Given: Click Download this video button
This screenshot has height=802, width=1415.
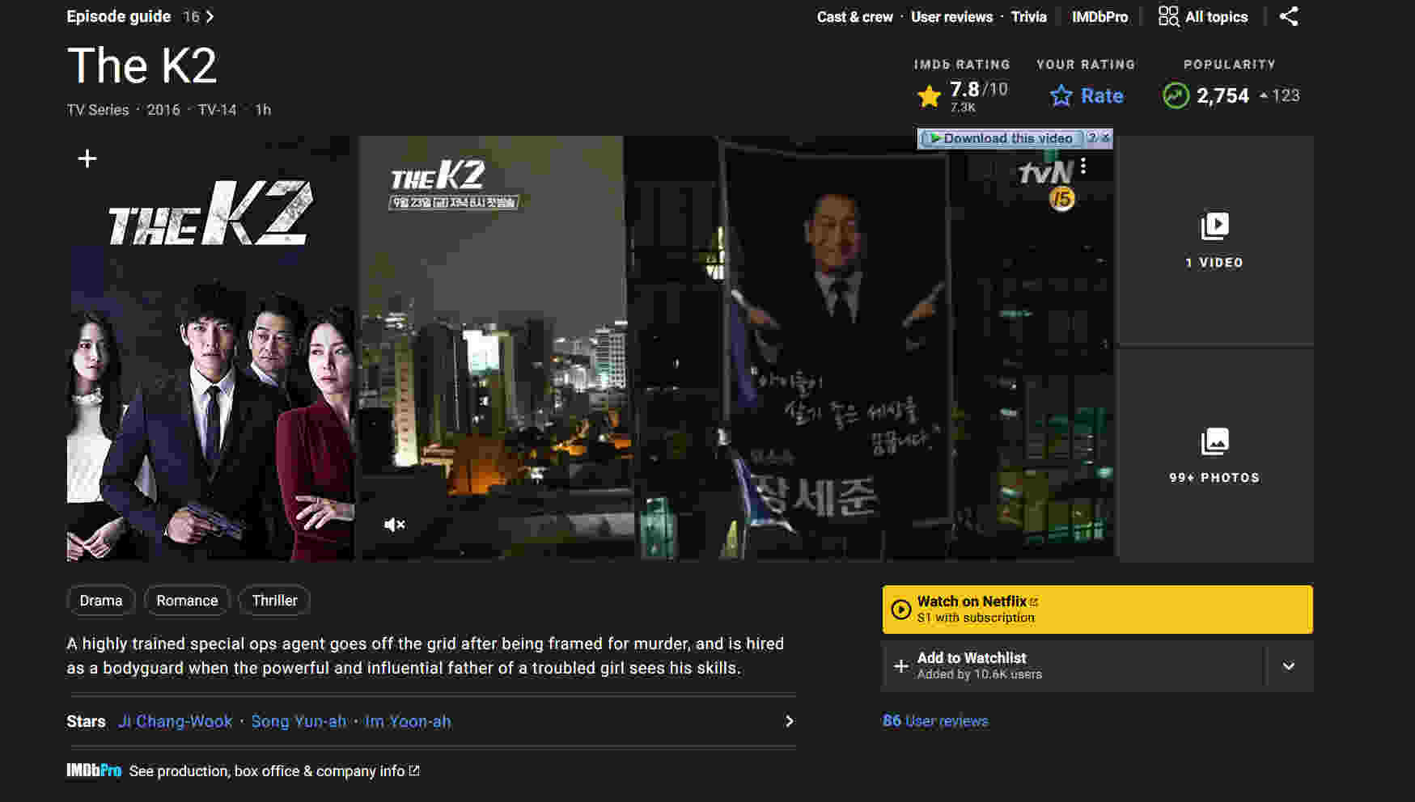Looking at the screenshot, I should click(x=1002, y=138).
